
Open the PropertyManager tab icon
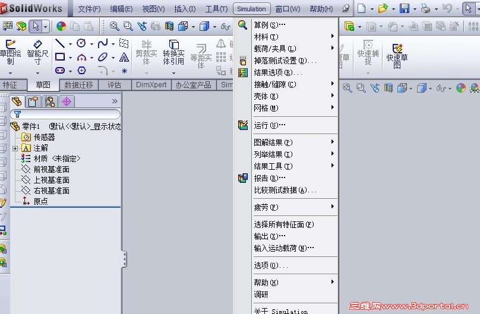pos(33,102)
